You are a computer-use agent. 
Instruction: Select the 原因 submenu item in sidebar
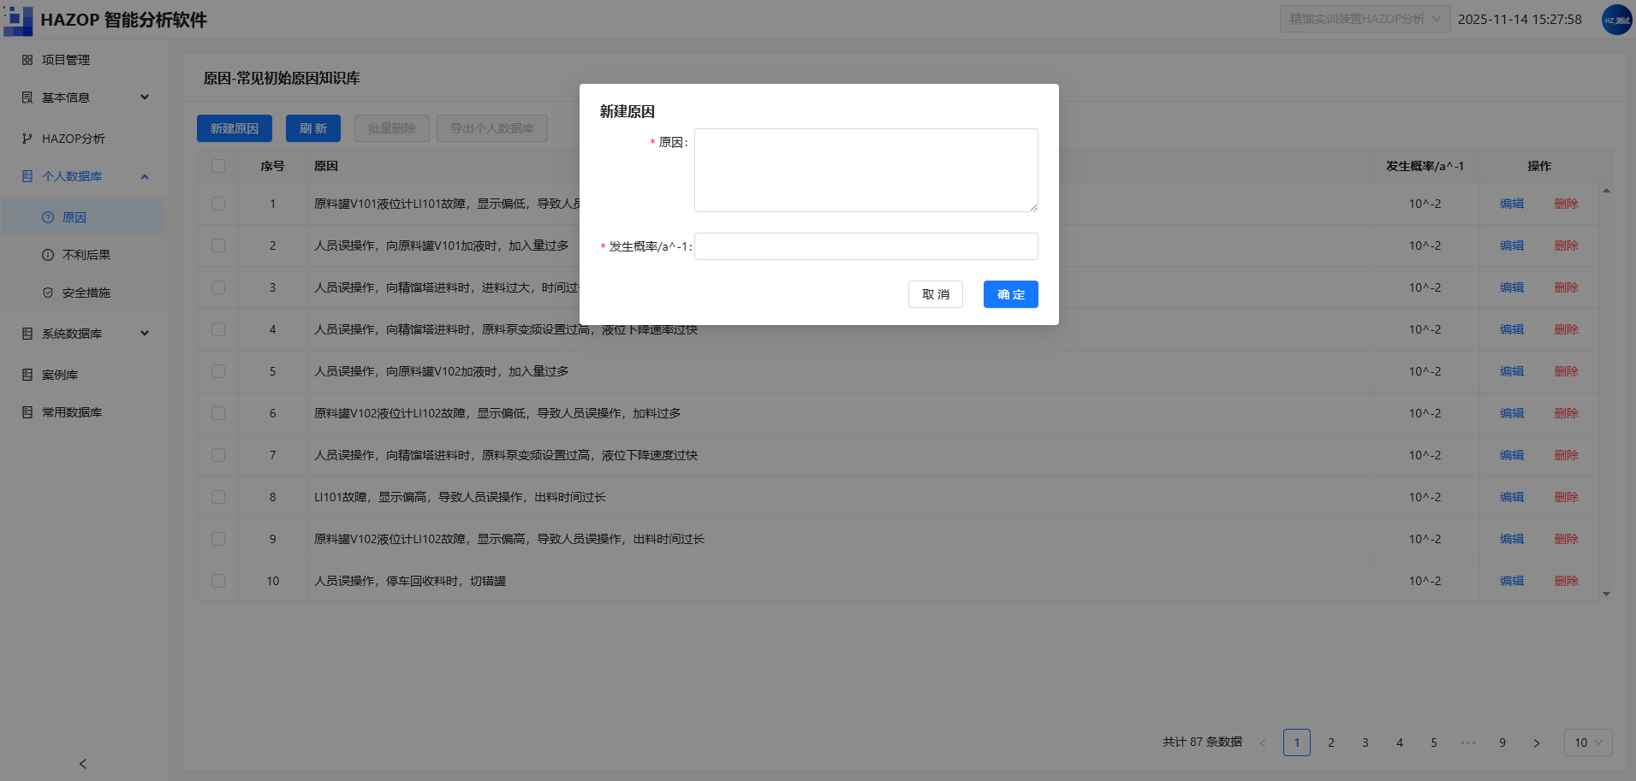point(84,217)
